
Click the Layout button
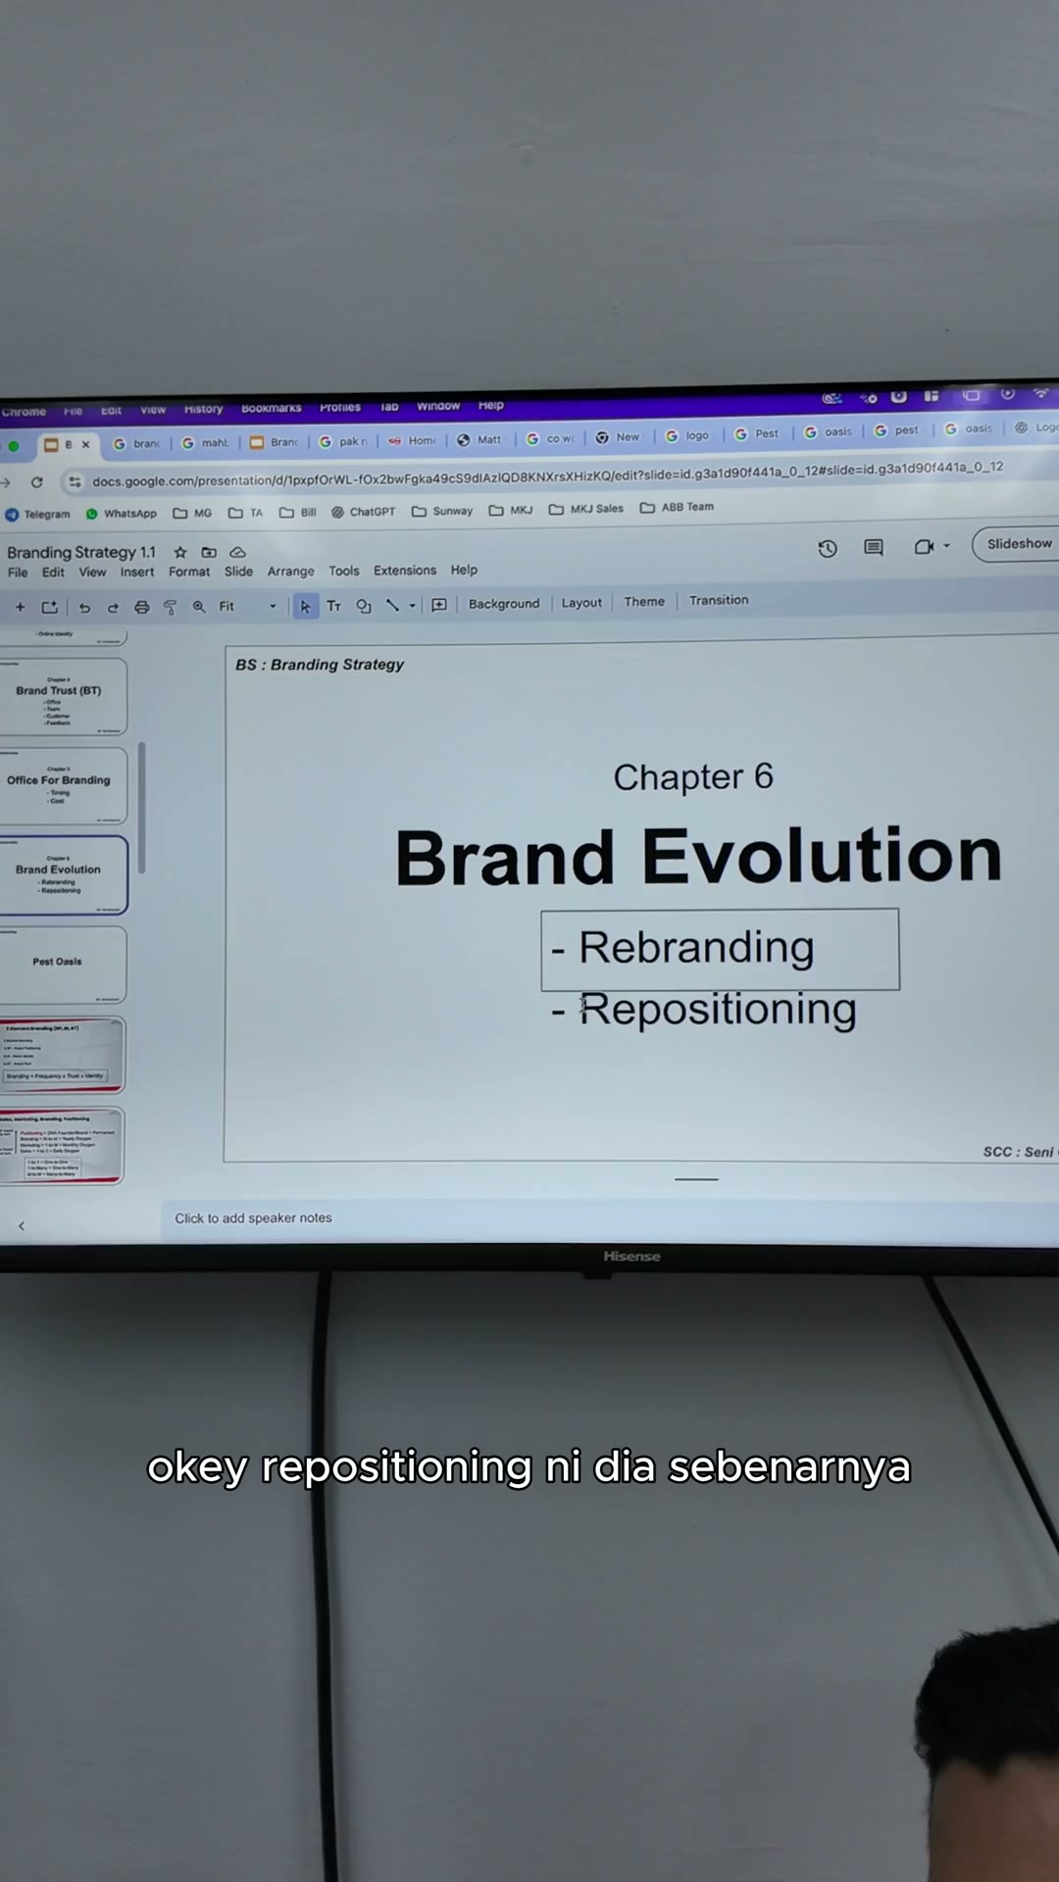[581, 603]
